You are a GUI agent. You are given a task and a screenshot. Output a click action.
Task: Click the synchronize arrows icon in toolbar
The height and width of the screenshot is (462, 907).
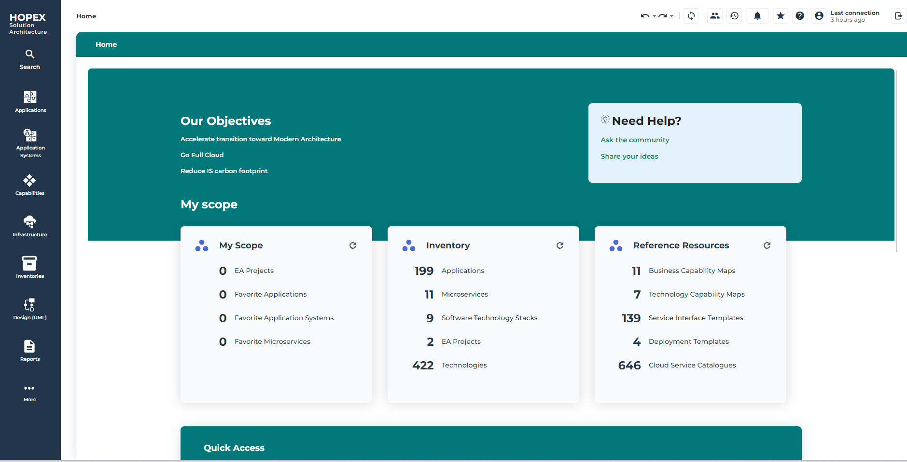(x=691, y=16)
